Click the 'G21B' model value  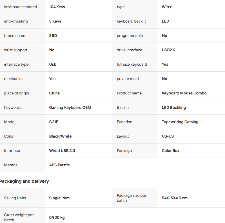click(x=54, y=122)
